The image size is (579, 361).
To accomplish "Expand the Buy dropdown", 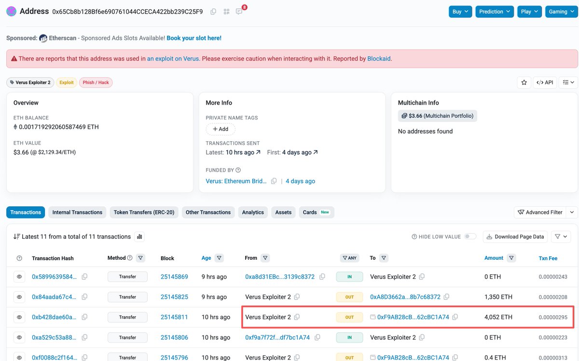I will pos(460,12).
